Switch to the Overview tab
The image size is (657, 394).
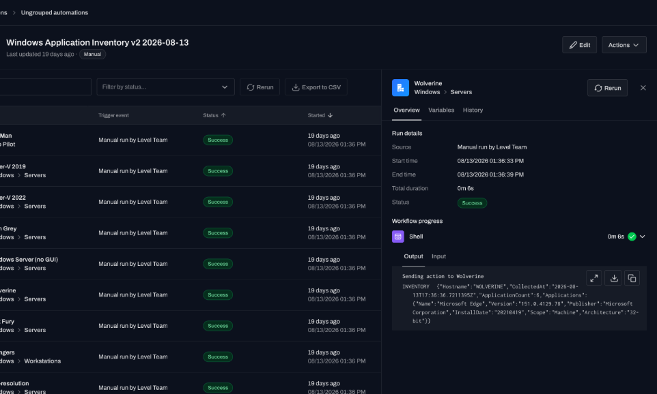click(406, 110)
